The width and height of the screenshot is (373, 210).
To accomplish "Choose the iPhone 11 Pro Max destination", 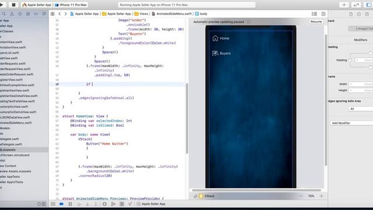I will tap(71, 5).
